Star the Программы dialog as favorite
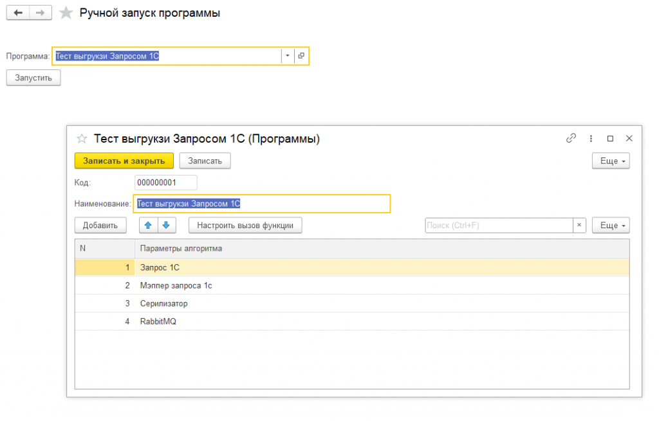Screen dimensions: 659x421 click(82, 138)
